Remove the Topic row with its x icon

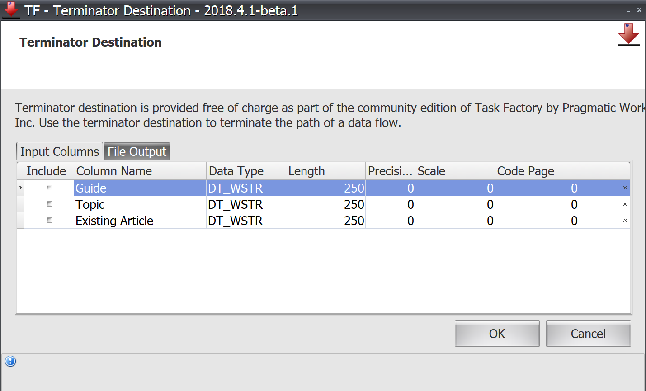pos(625,204)
